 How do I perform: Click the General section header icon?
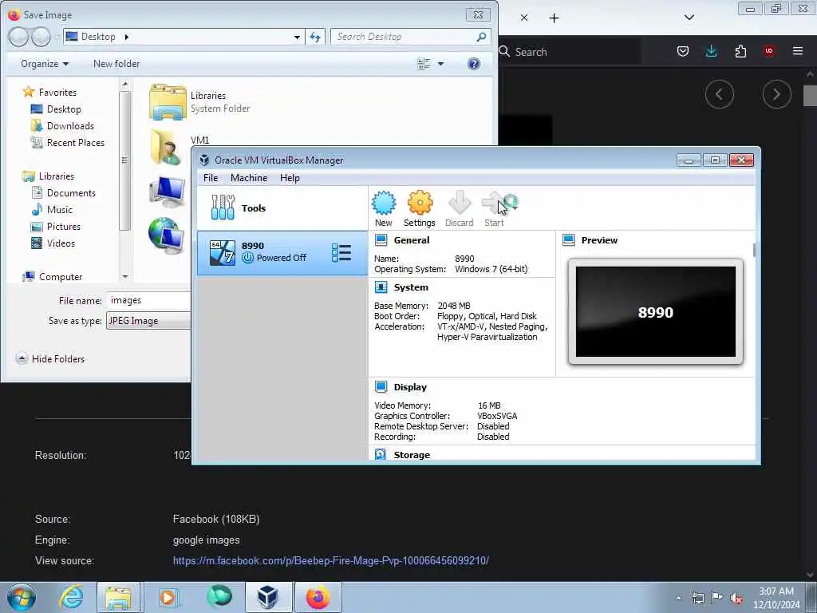[x=381, y=240]
